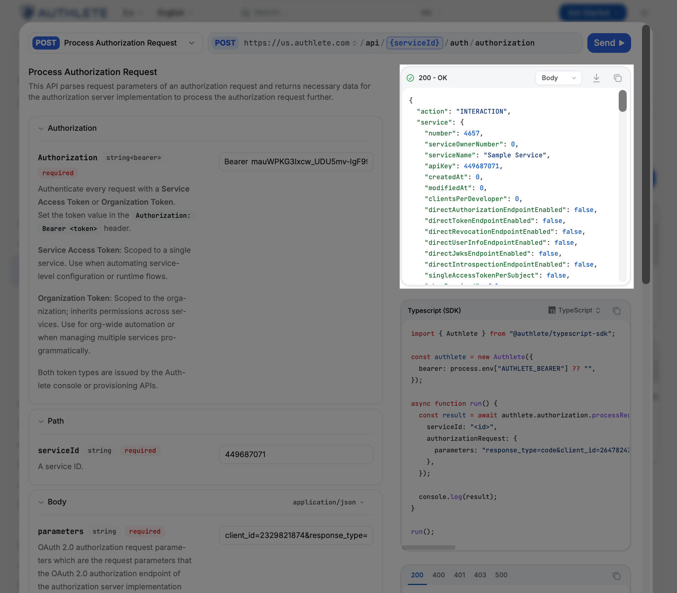
Task: Focus the serviceId input field
Action: pyautogui.click(x=296, y=455)
